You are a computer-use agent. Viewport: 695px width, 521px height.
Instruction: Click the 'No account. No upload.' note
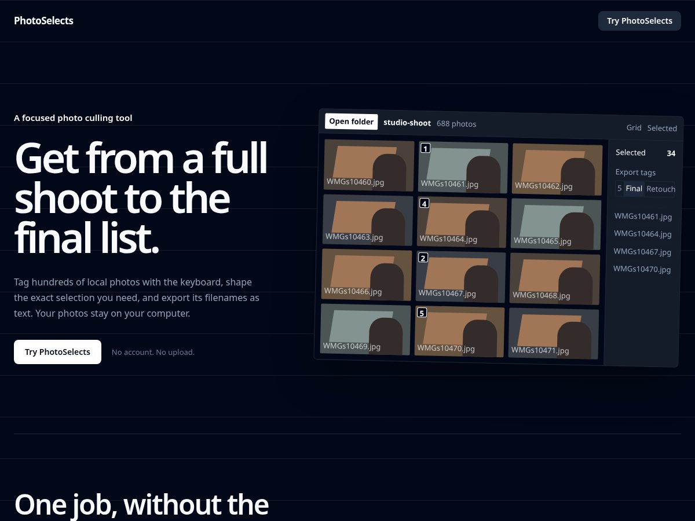click(x=153, y=352)
